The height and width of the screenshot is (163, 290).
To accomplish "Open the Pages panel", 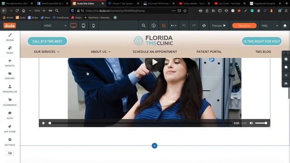I will [x=10, y=50].
